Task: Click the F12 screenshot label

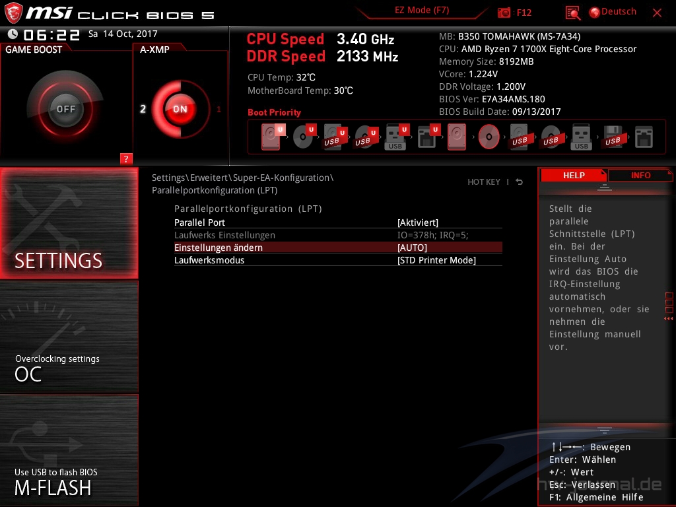Action: pos(524,13)
